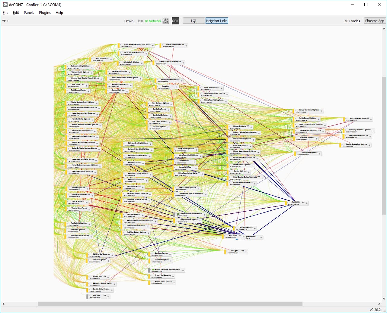The image size is (387, 313).
Task: Select the Porch and Garage Lights node
Action: (x=133, y=54)
